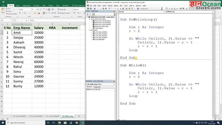Apply italic formatting in Excel ribbon
The width and height of the screenshot is (222, 125).
click(22, 13)
